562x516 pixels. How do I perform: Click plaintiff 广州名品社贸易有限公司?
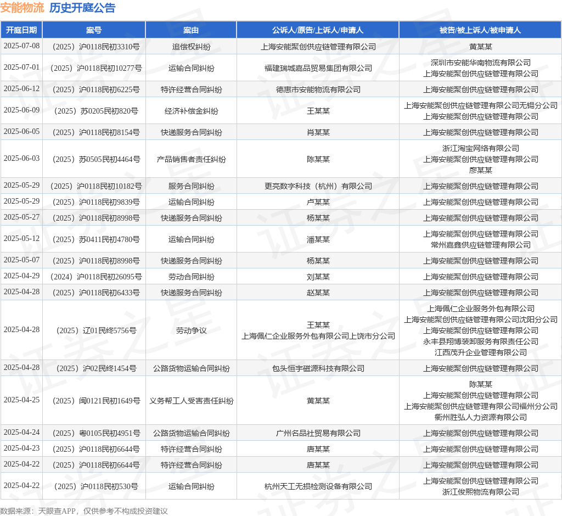(x=318, y=434)
